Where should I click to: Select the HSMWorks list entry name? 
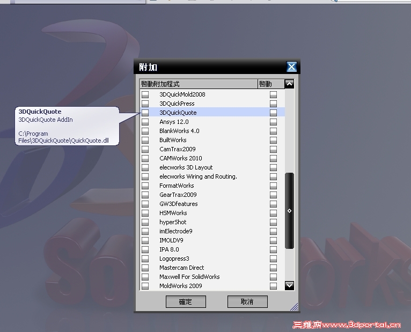click(x=173, y=213)
